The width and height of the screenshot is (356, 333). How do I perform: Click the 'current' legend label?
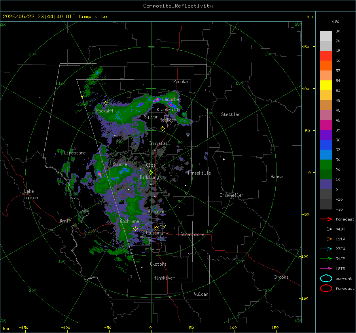[344, 278]
